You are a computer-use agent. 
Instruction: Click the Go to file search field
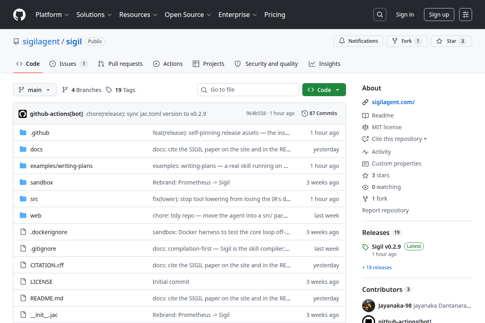pyautogui.click(x=248, y=90)
